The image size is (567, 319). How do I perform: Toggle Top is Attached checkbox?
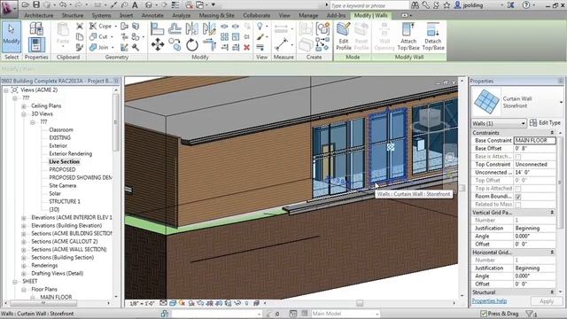pyautogui.click(x=517, y=189)
